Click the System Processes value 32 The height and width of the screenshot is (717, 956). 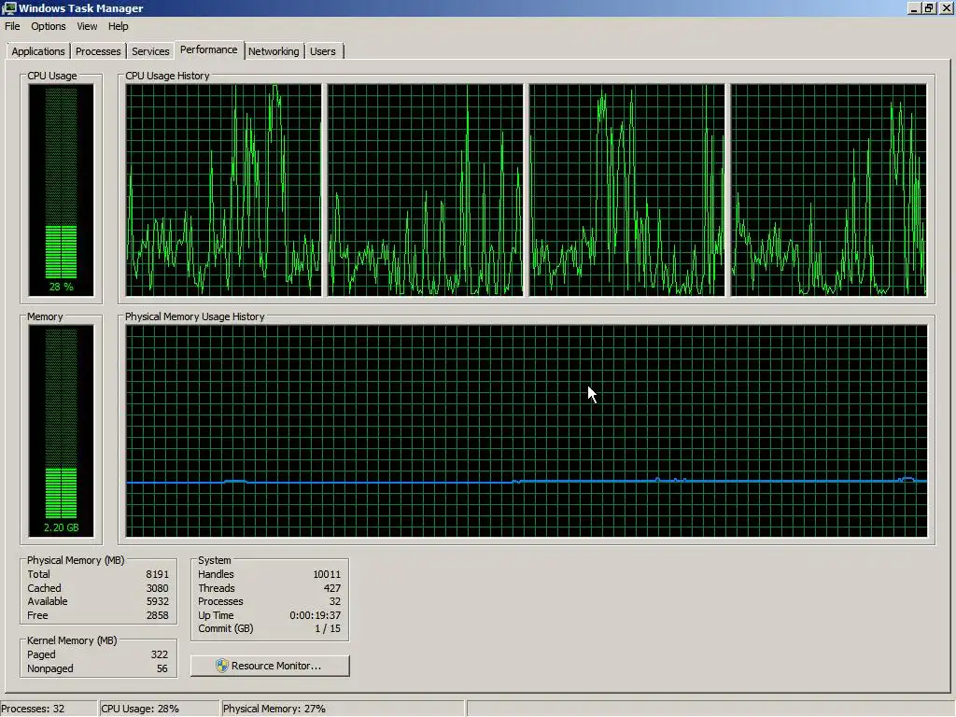click(335, 602)
